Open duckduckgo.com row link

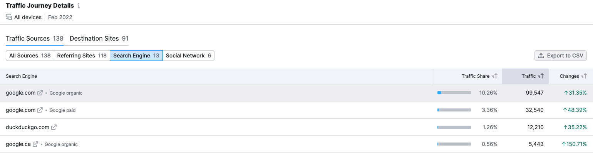tap(27, 127)
